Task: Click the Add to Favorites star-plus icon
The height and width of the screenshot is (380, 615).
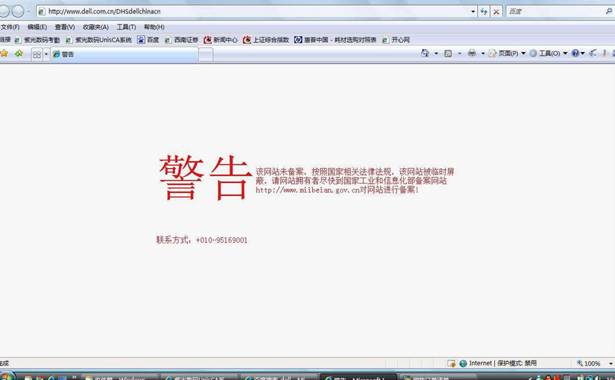Action: [x=19, y=53]
